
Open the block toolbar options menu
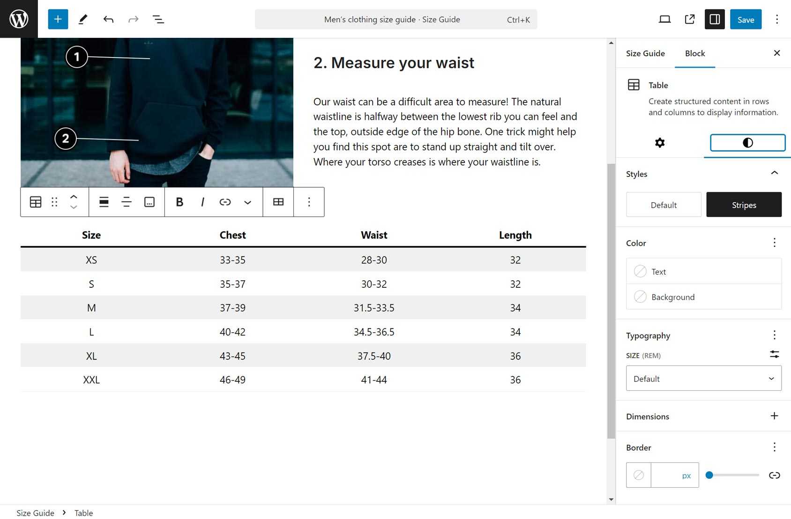309,202
